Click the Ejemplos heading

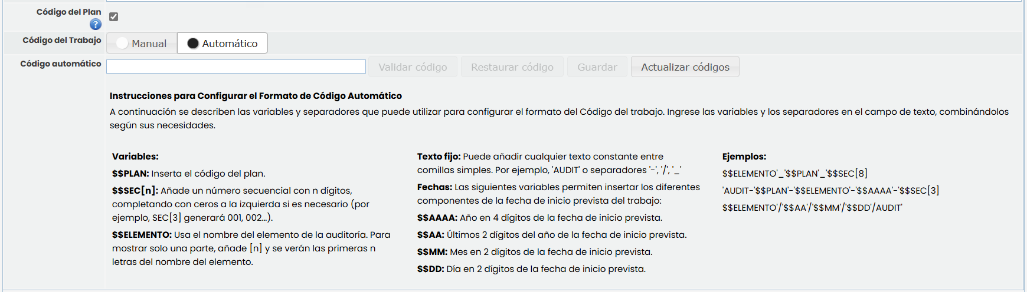point(744,157)
